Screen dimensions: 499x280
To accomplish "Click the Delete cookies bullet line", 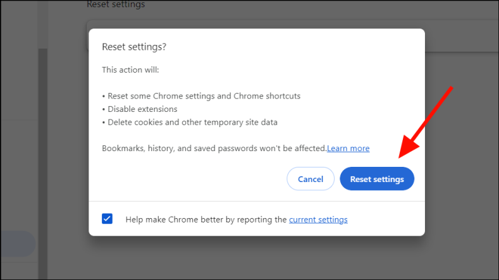I will [190, 123].
